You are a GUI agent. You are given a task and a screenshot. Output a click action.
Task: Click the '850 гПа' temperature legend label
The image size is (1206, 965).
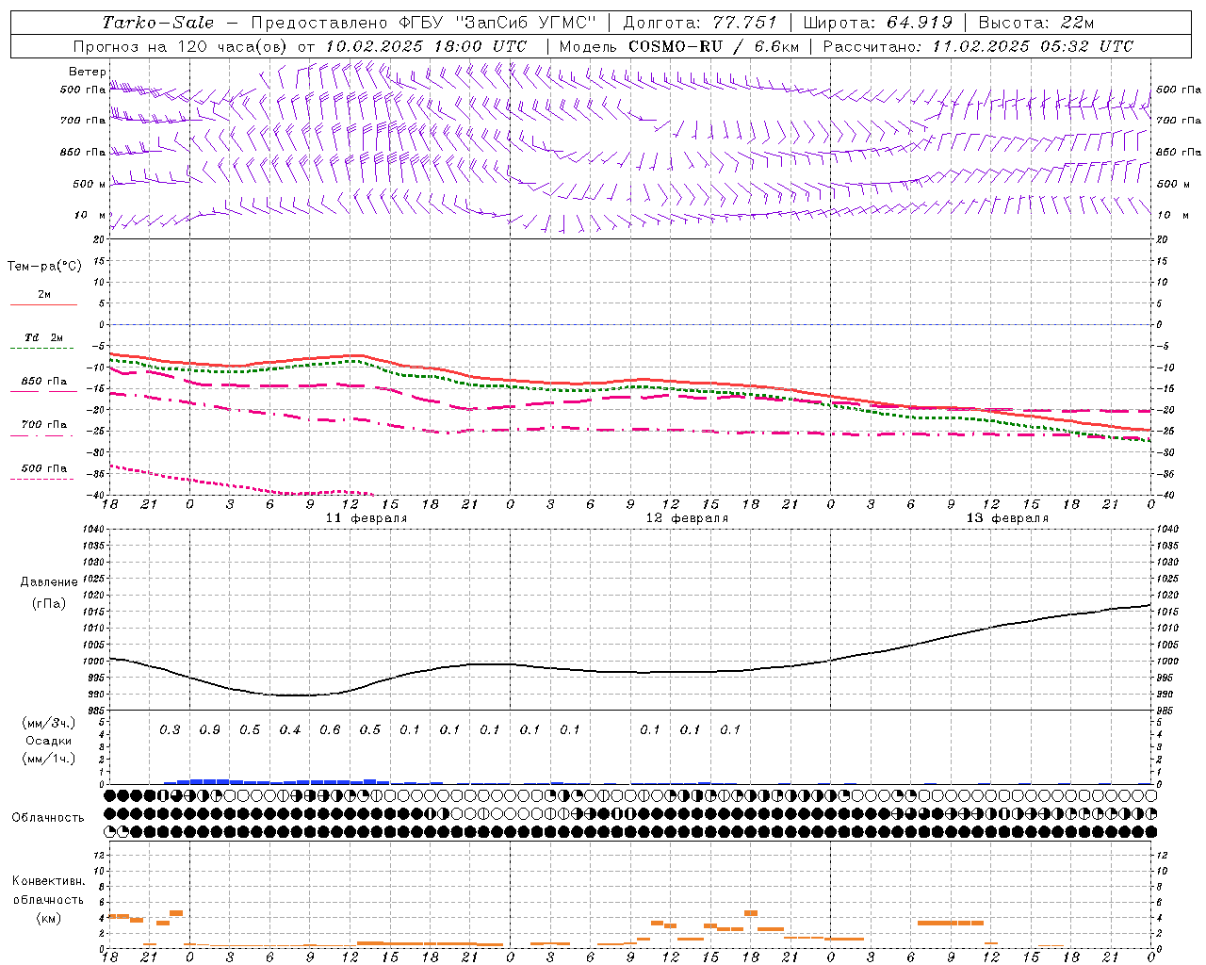(44, 382)
